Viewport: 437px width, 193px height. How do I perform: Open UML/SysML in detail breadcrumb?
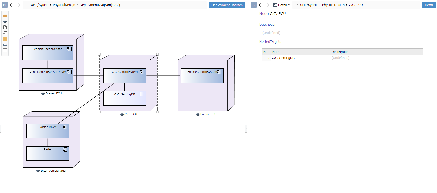tap(309, 5)
